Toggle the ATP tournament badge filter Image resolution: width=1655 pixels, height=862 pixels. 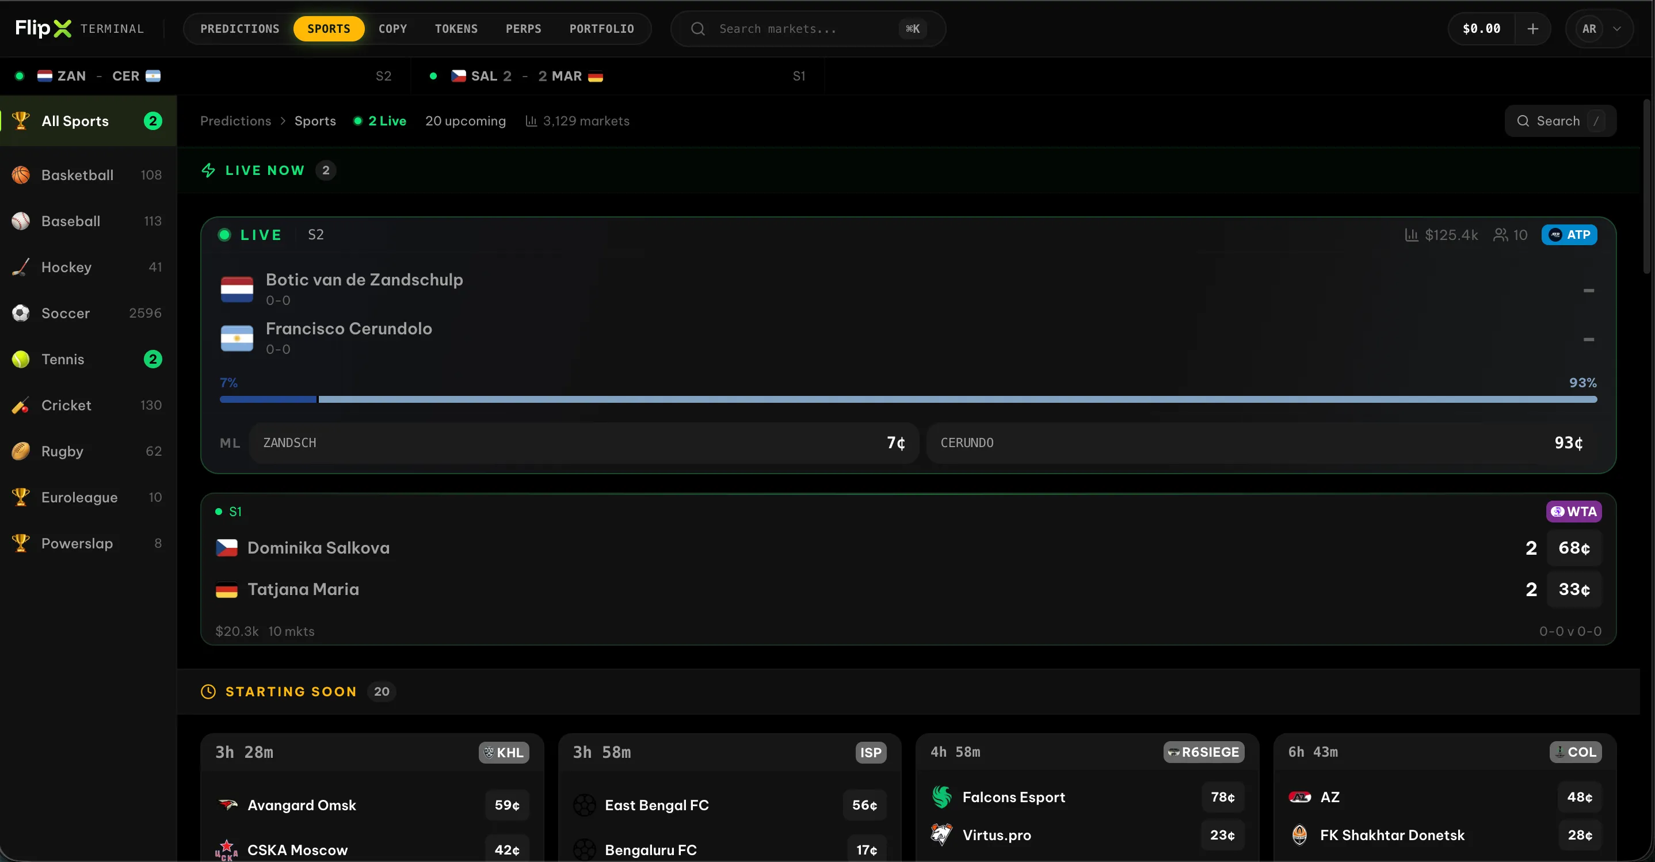(1569, 234)
